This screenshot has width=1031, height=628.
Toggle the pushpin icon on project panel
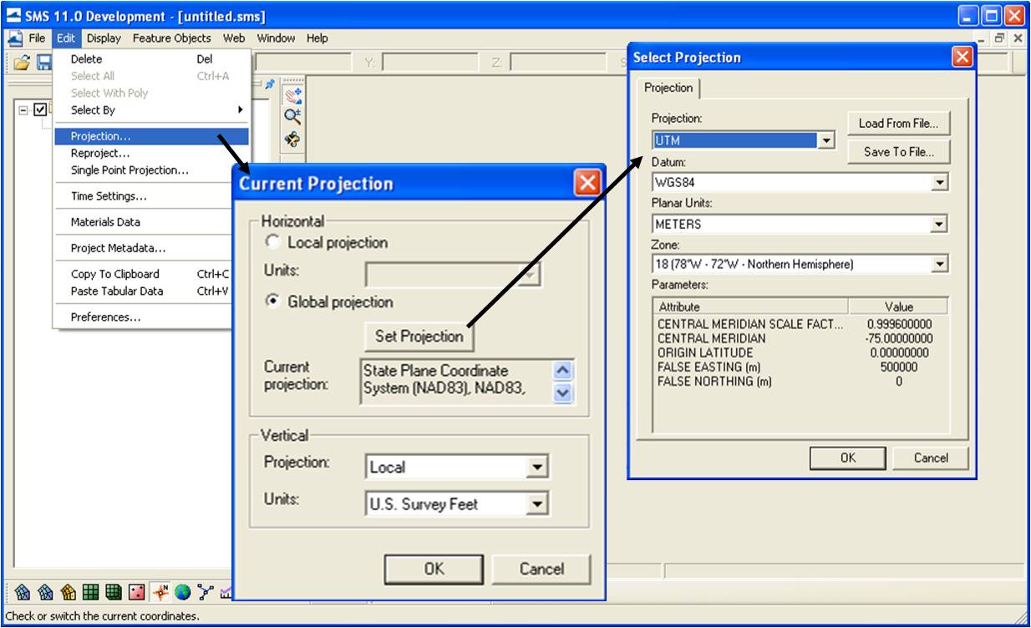(x=270, y=84)
